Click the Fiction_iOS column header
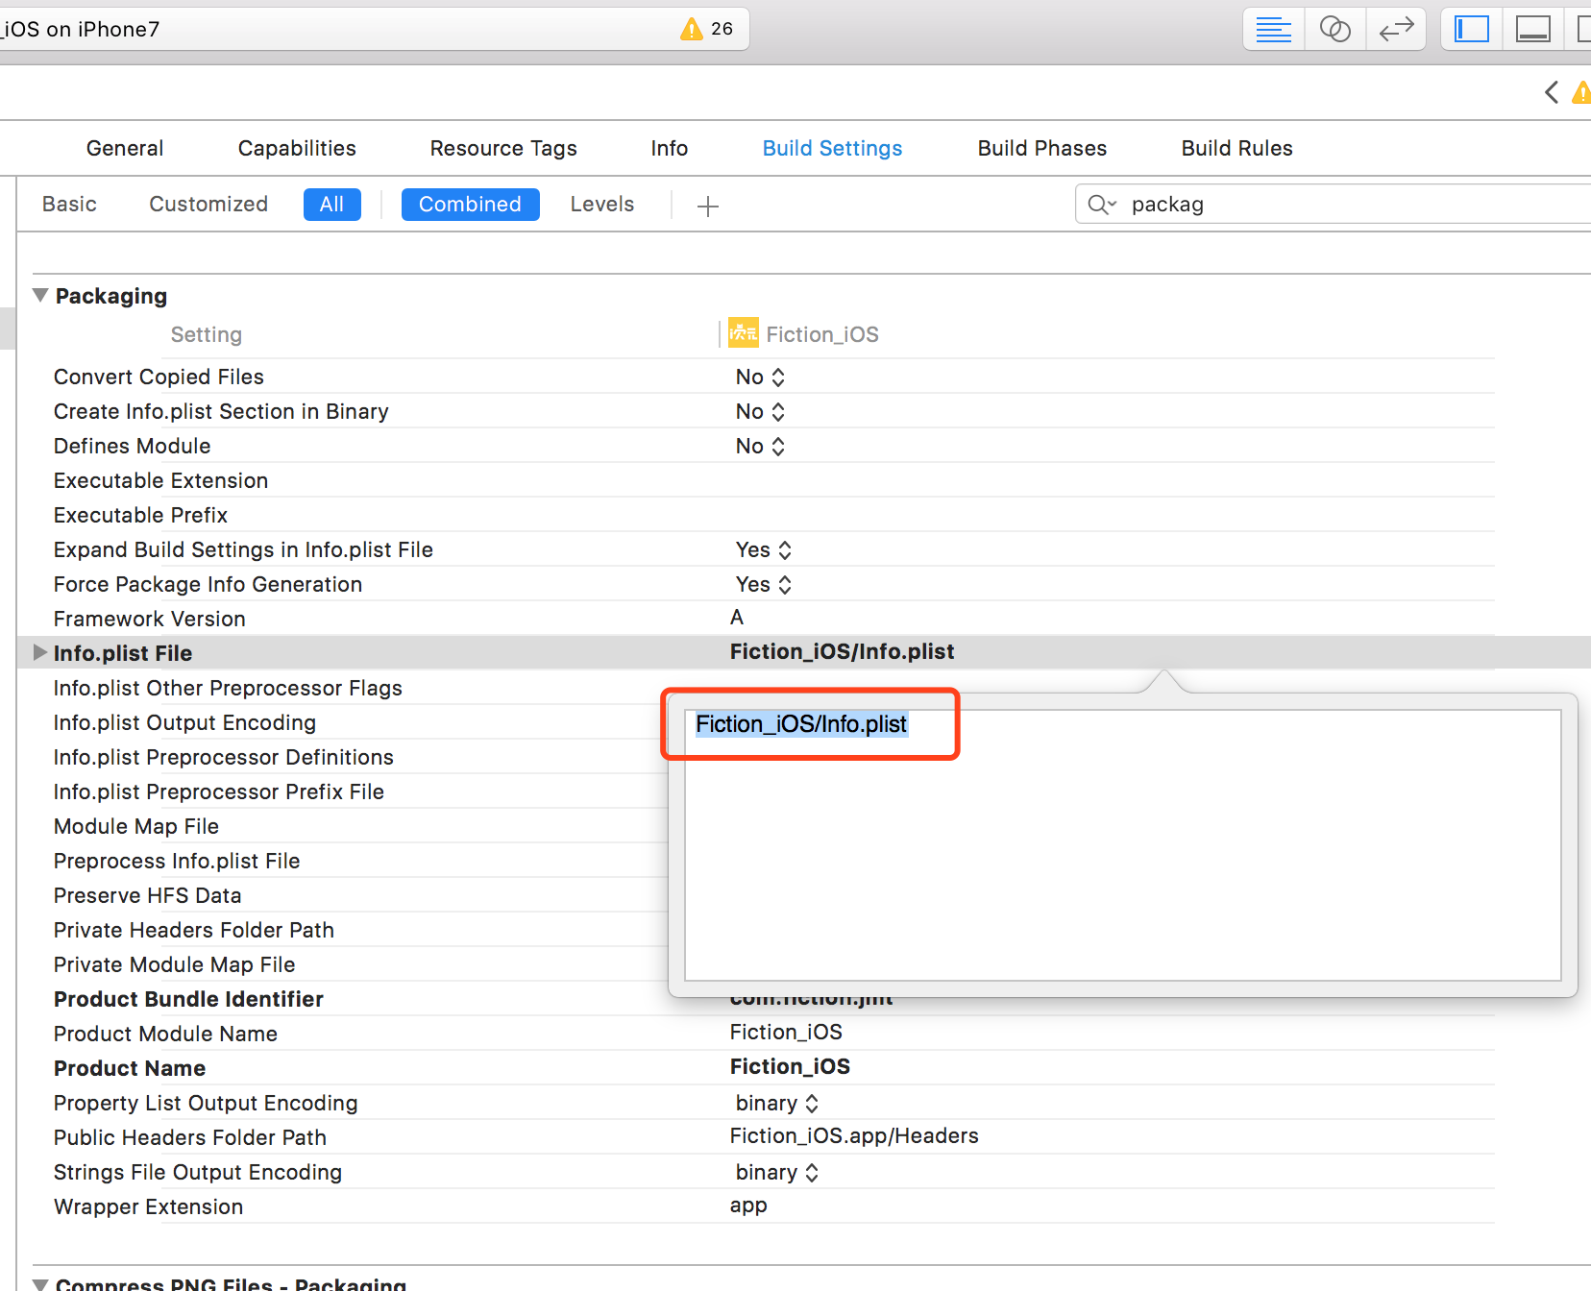Image resolution: width=1591 pixels, height=1291 pixels. [821, 334]
